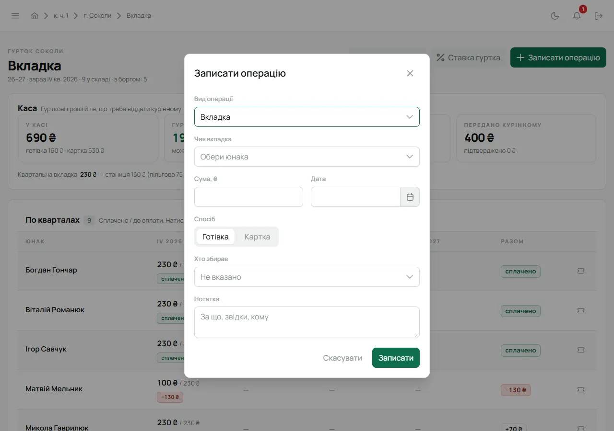Viewport: 614px width, 431px height.
Task: Open the hamburger navigation menu
Action: click(x=15, y=16)
